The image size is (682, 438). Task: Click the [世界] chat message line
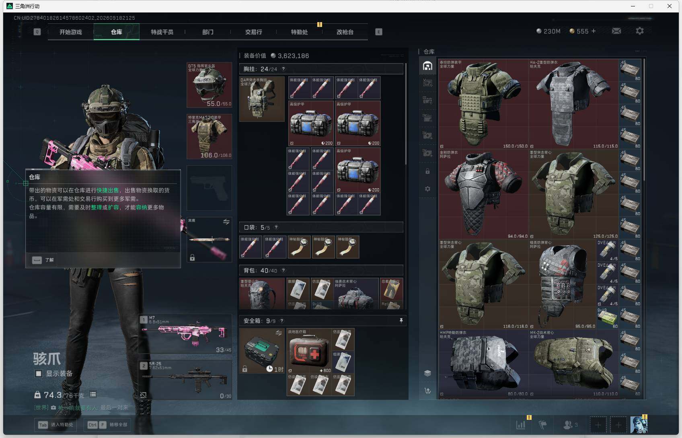(x=81, y=407)
